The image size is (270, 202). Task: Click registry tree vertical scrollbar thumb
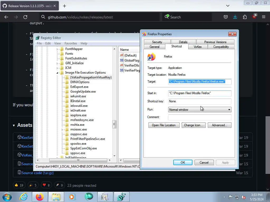(x=114, y=124)
